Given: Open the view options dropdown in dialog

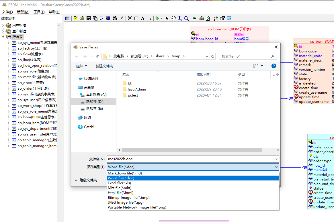Looking at the screenshot, I should (262, 66).
